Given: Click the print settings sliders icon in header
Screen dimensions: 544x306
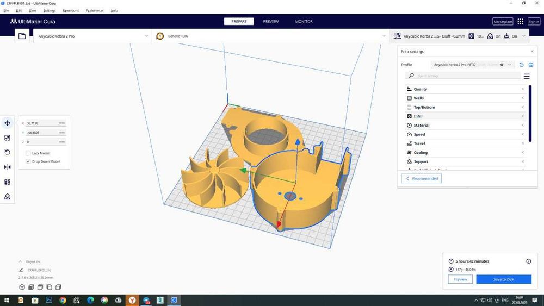Looking at the screenshot, I should coord(397,36).
